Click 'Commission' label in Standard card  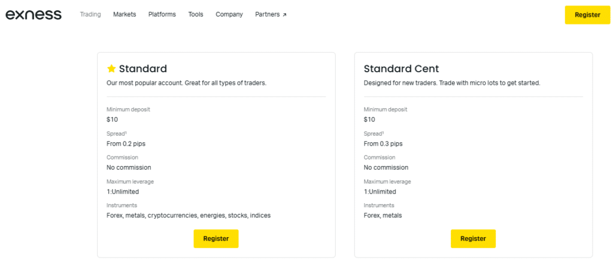pos(122,157)
